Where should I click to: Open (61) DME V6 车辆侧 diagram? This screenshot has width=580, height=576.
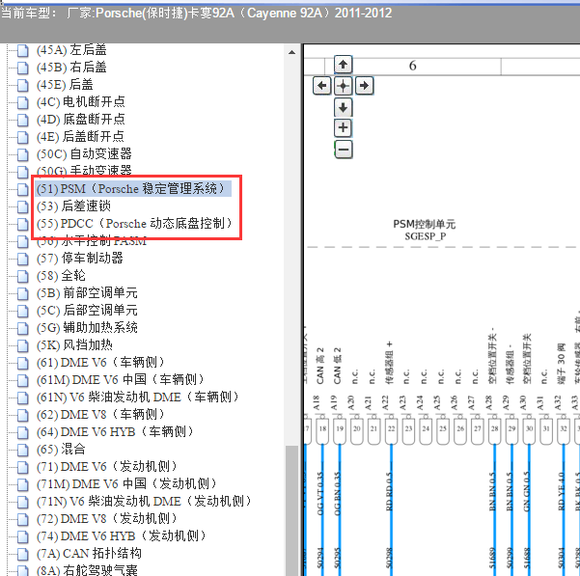[x=100, y=363]
